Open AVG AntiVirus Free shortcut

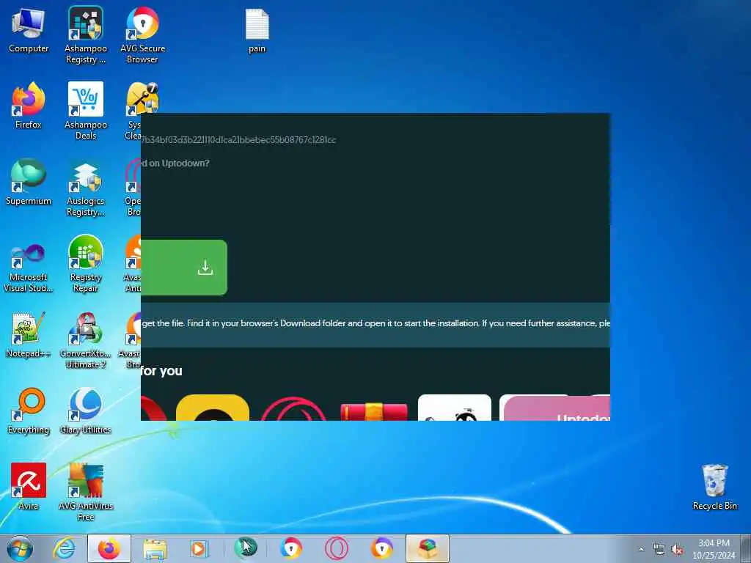click(x=85, y=492)
